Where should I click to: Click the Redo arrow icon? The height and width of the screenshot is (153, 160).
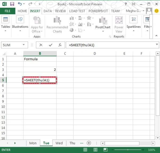(x=30, y=4)
